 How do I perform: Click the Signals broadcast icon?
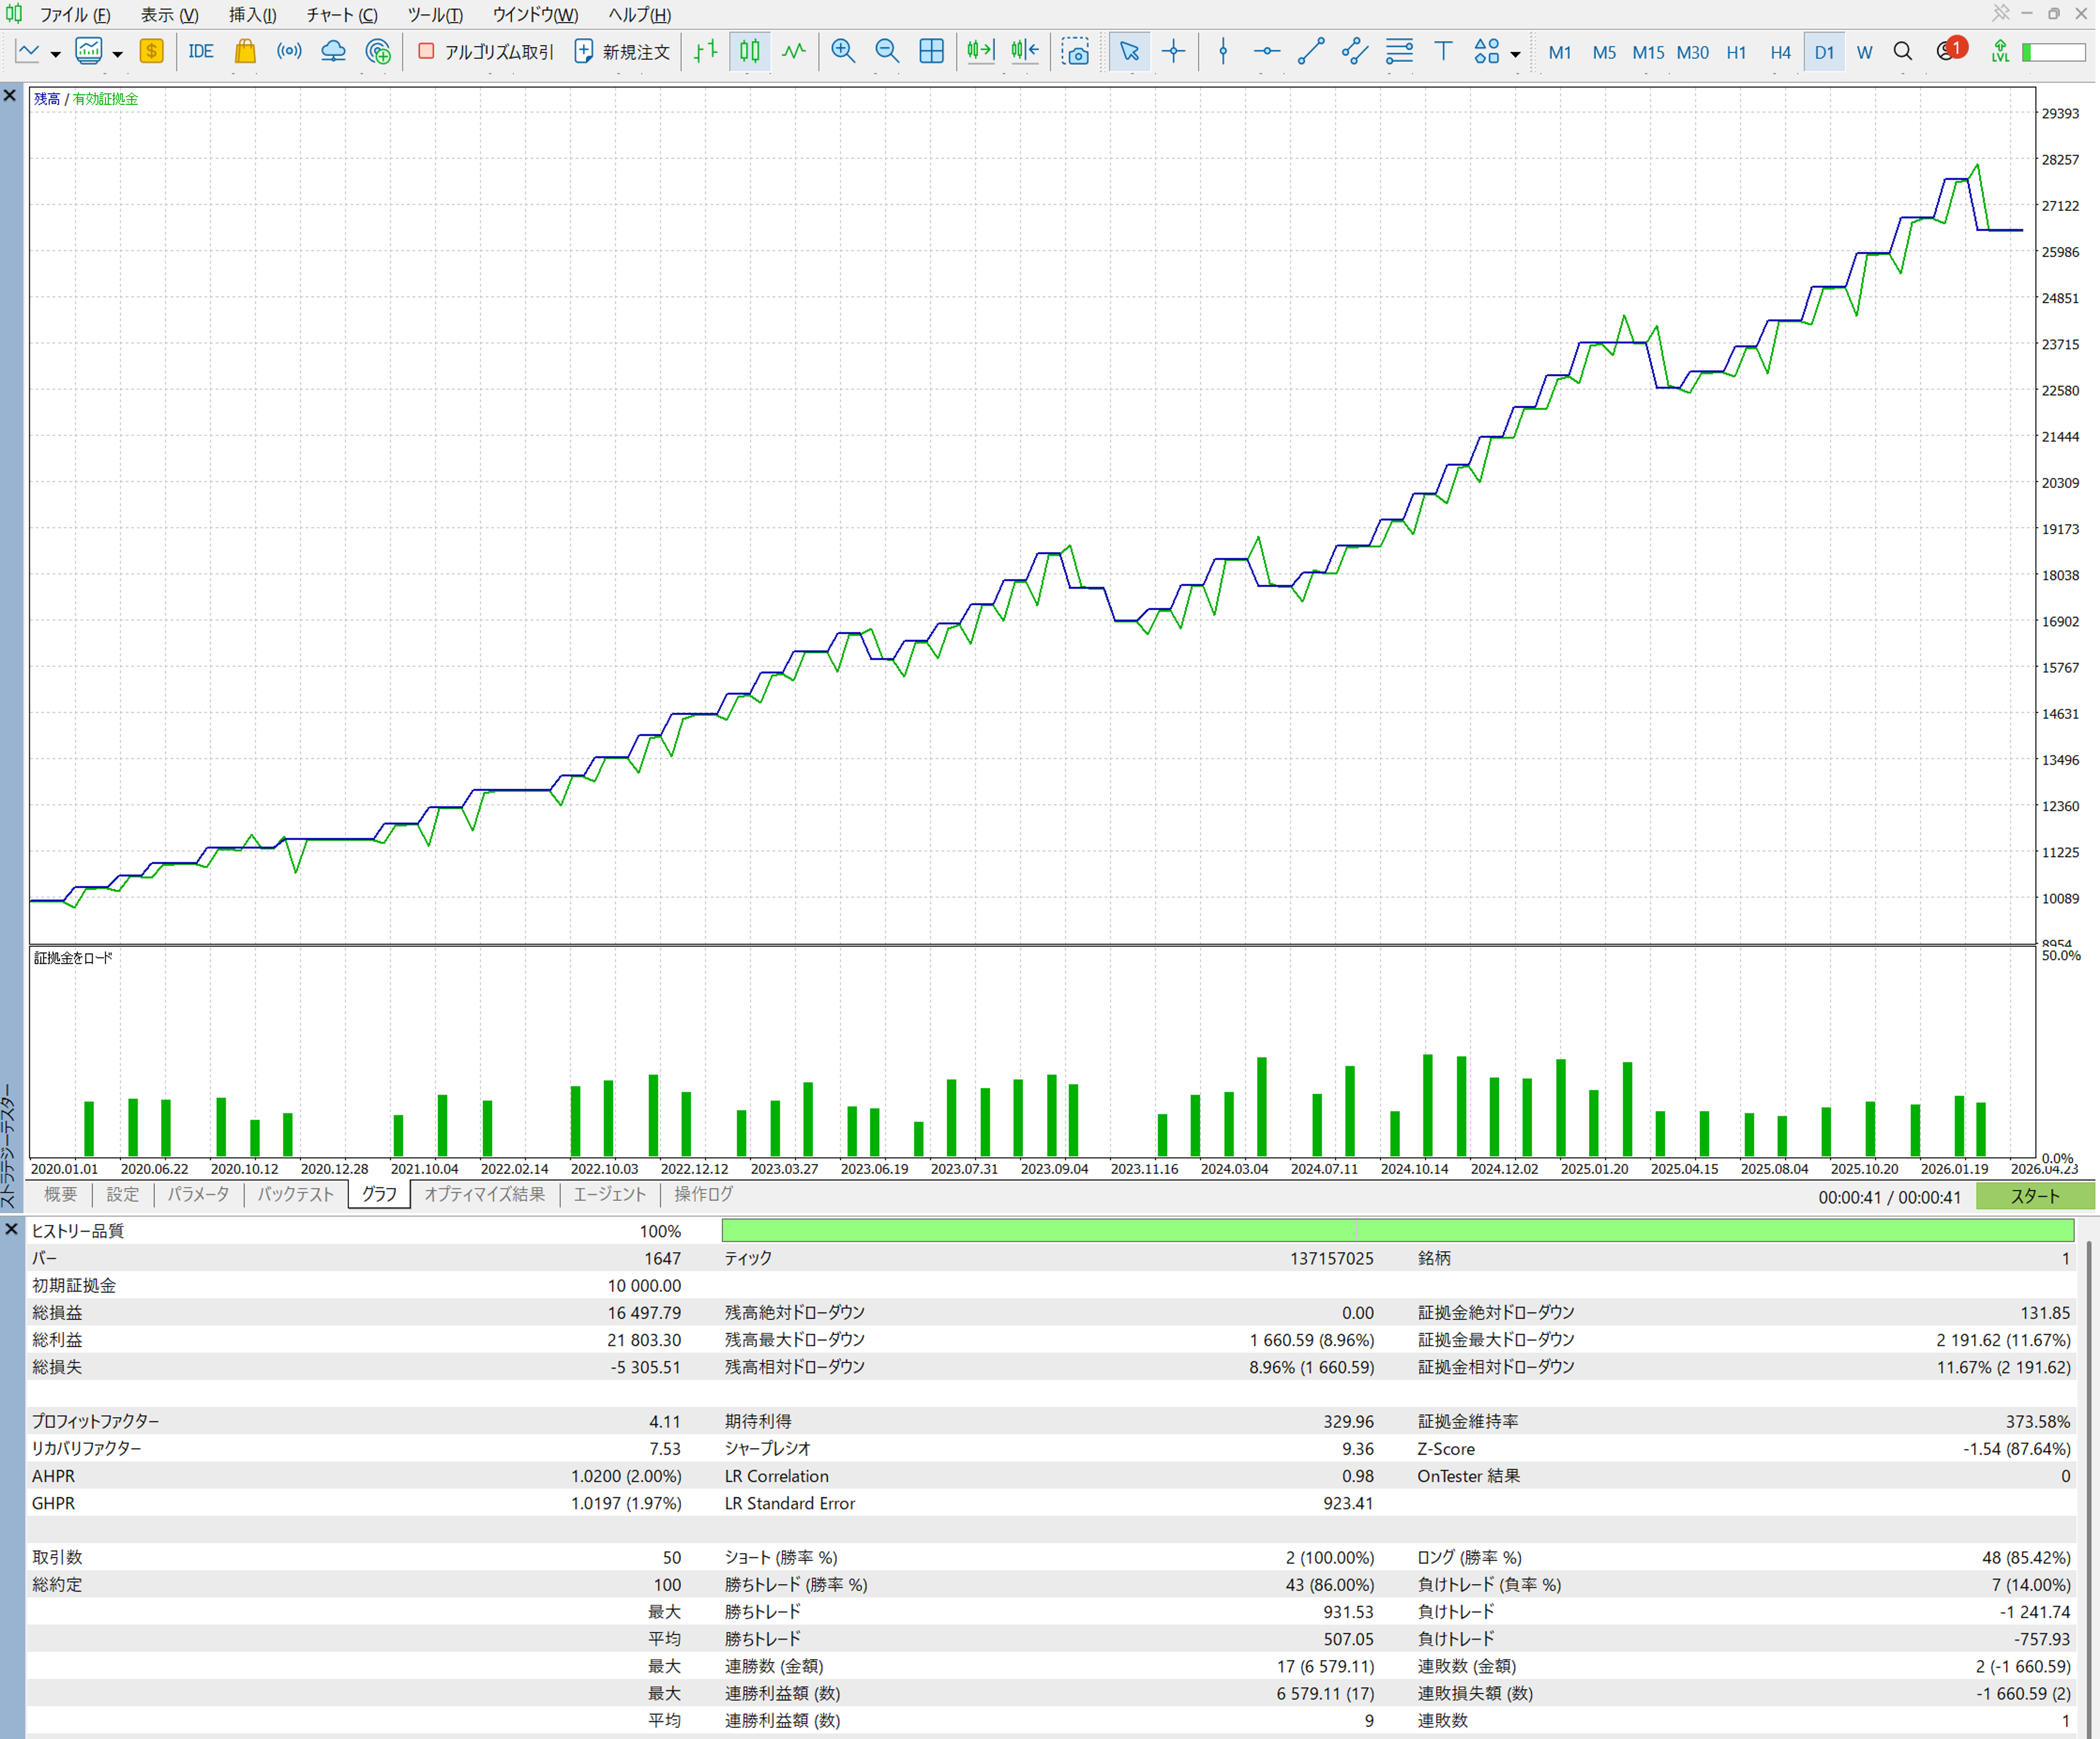[289, 51]
